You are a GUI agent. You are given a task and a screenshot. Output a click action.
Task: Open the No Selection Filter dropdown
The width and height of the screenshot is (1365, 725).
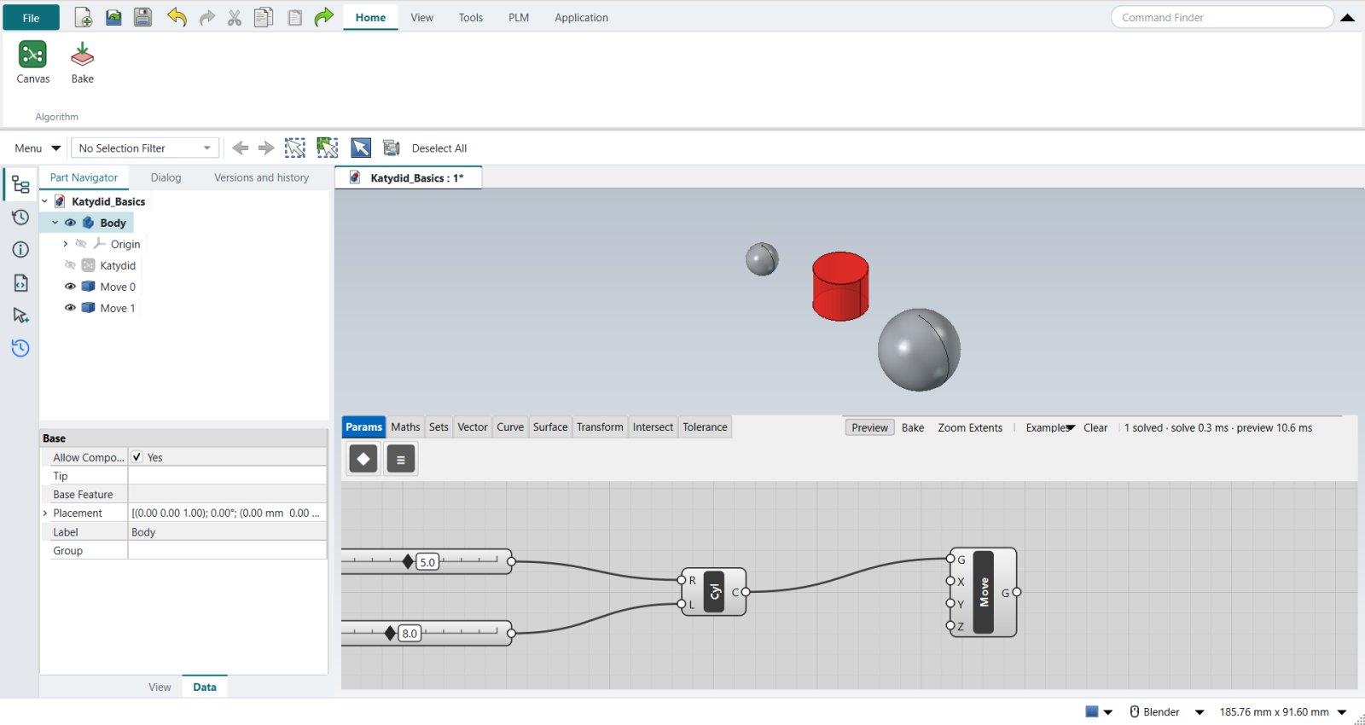(x=145, y=148)
